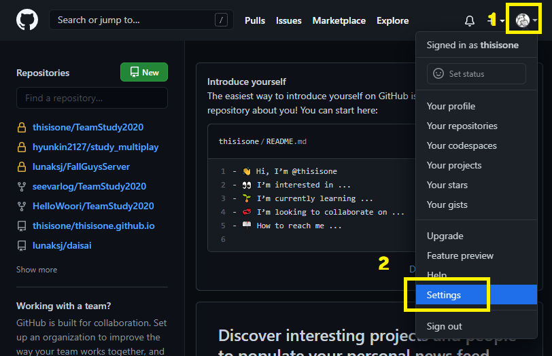Click lock icon beside lunaksj/FallGuysServer
The image size is (552, 356).
click(22, 166)
